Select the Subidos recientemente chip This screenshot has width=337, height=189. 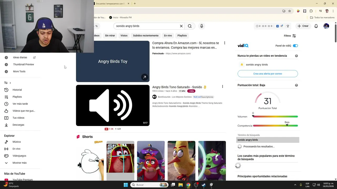point(146,35)
